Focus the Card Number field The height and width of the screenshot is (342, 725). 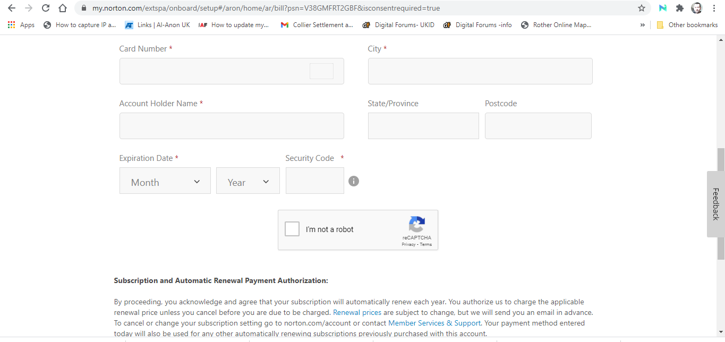[x=212, y=71]
